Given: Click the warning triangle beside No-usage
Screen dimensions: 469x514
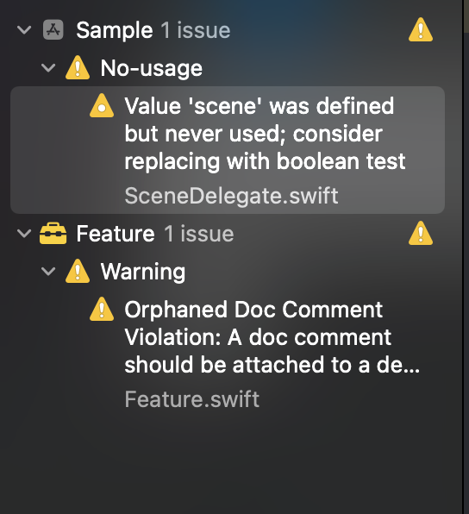Looking at the screenshot, I should (x=78, y=68).
